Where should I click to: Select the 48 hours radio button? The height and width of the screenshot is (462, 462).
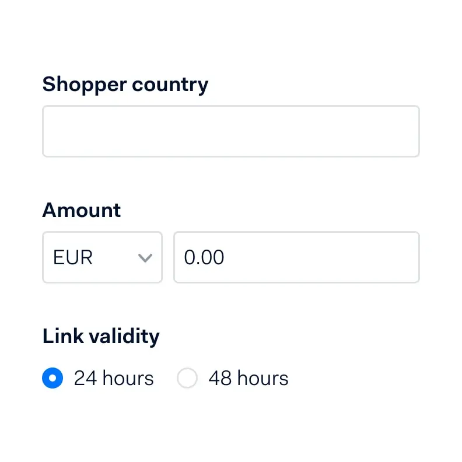click(x=187, y=378)
